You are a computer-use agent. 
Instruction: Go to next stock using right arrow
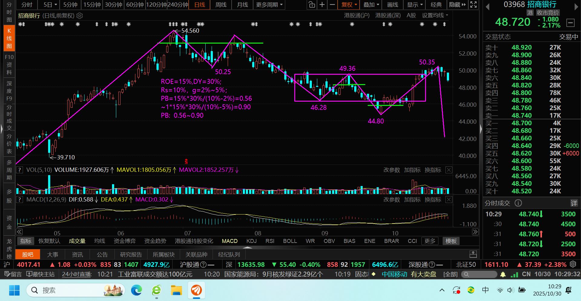576,7
